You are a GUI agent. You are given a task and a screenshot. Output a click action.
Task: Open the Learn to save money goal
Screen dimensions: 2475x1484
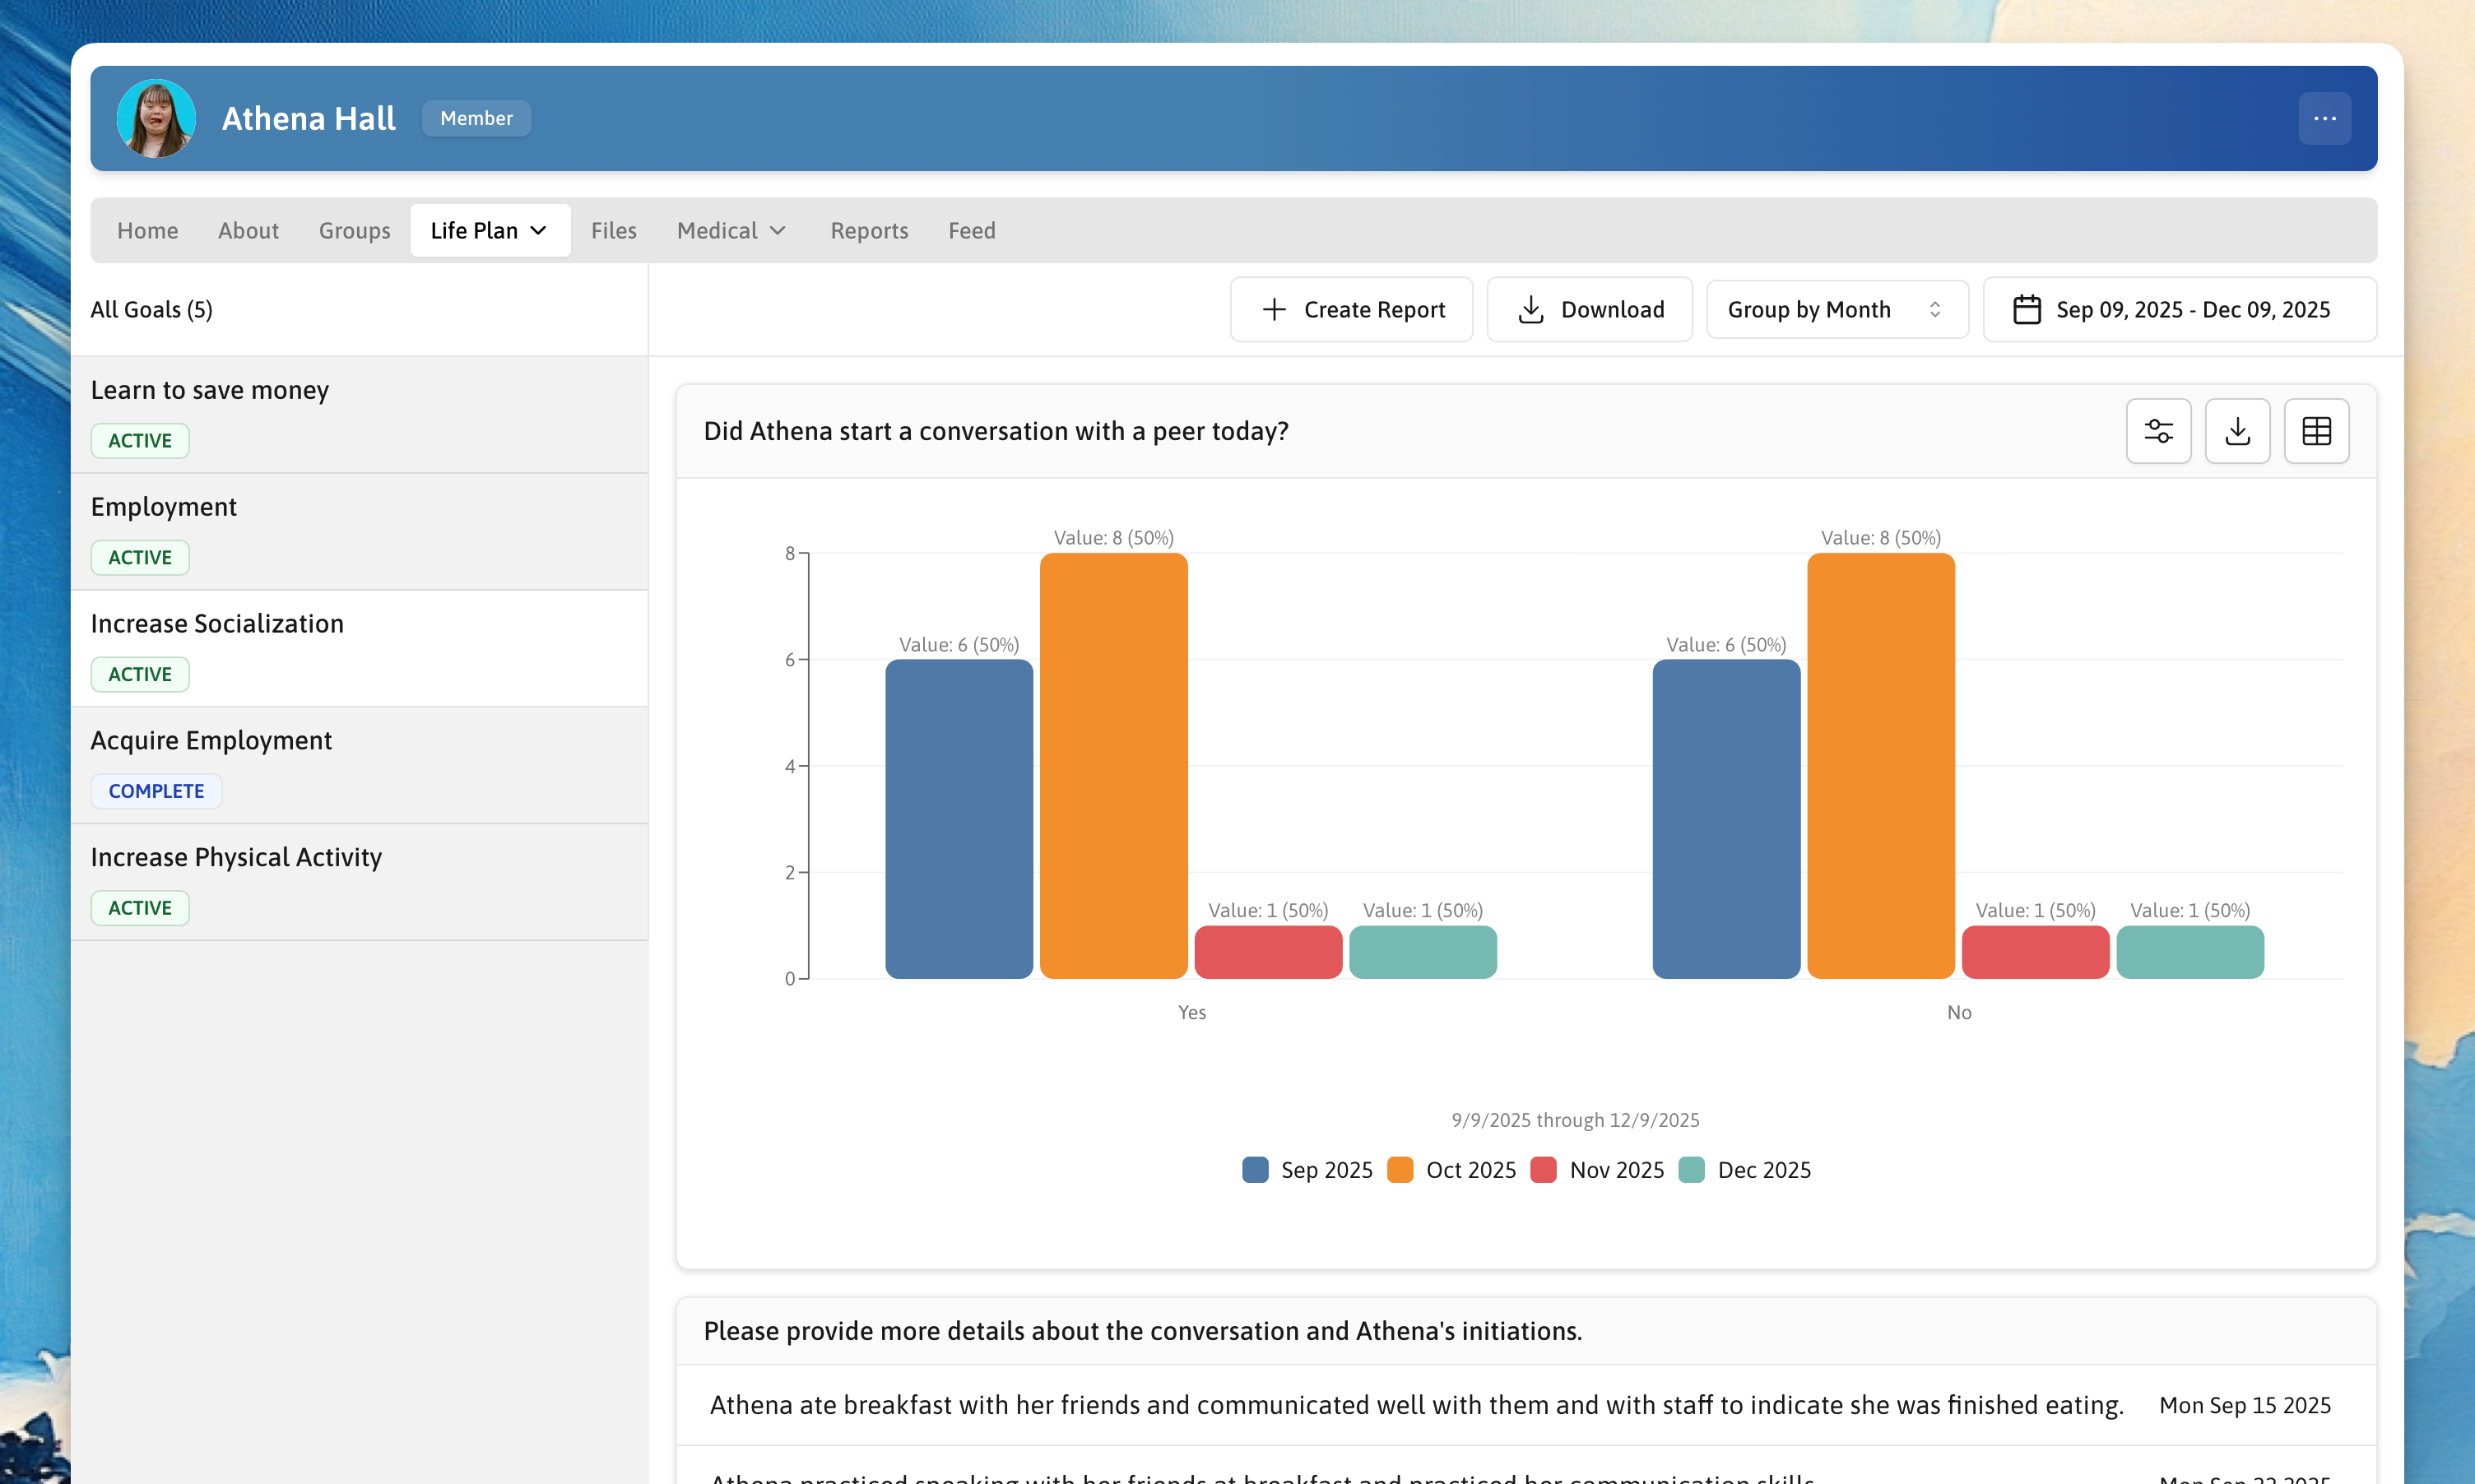[x=360, y=415]
